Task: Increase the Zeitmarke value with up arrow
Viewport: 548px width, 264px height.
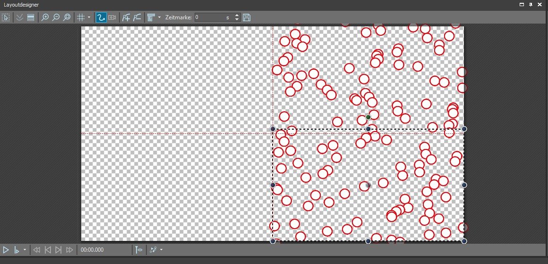Action: [237, 15]
